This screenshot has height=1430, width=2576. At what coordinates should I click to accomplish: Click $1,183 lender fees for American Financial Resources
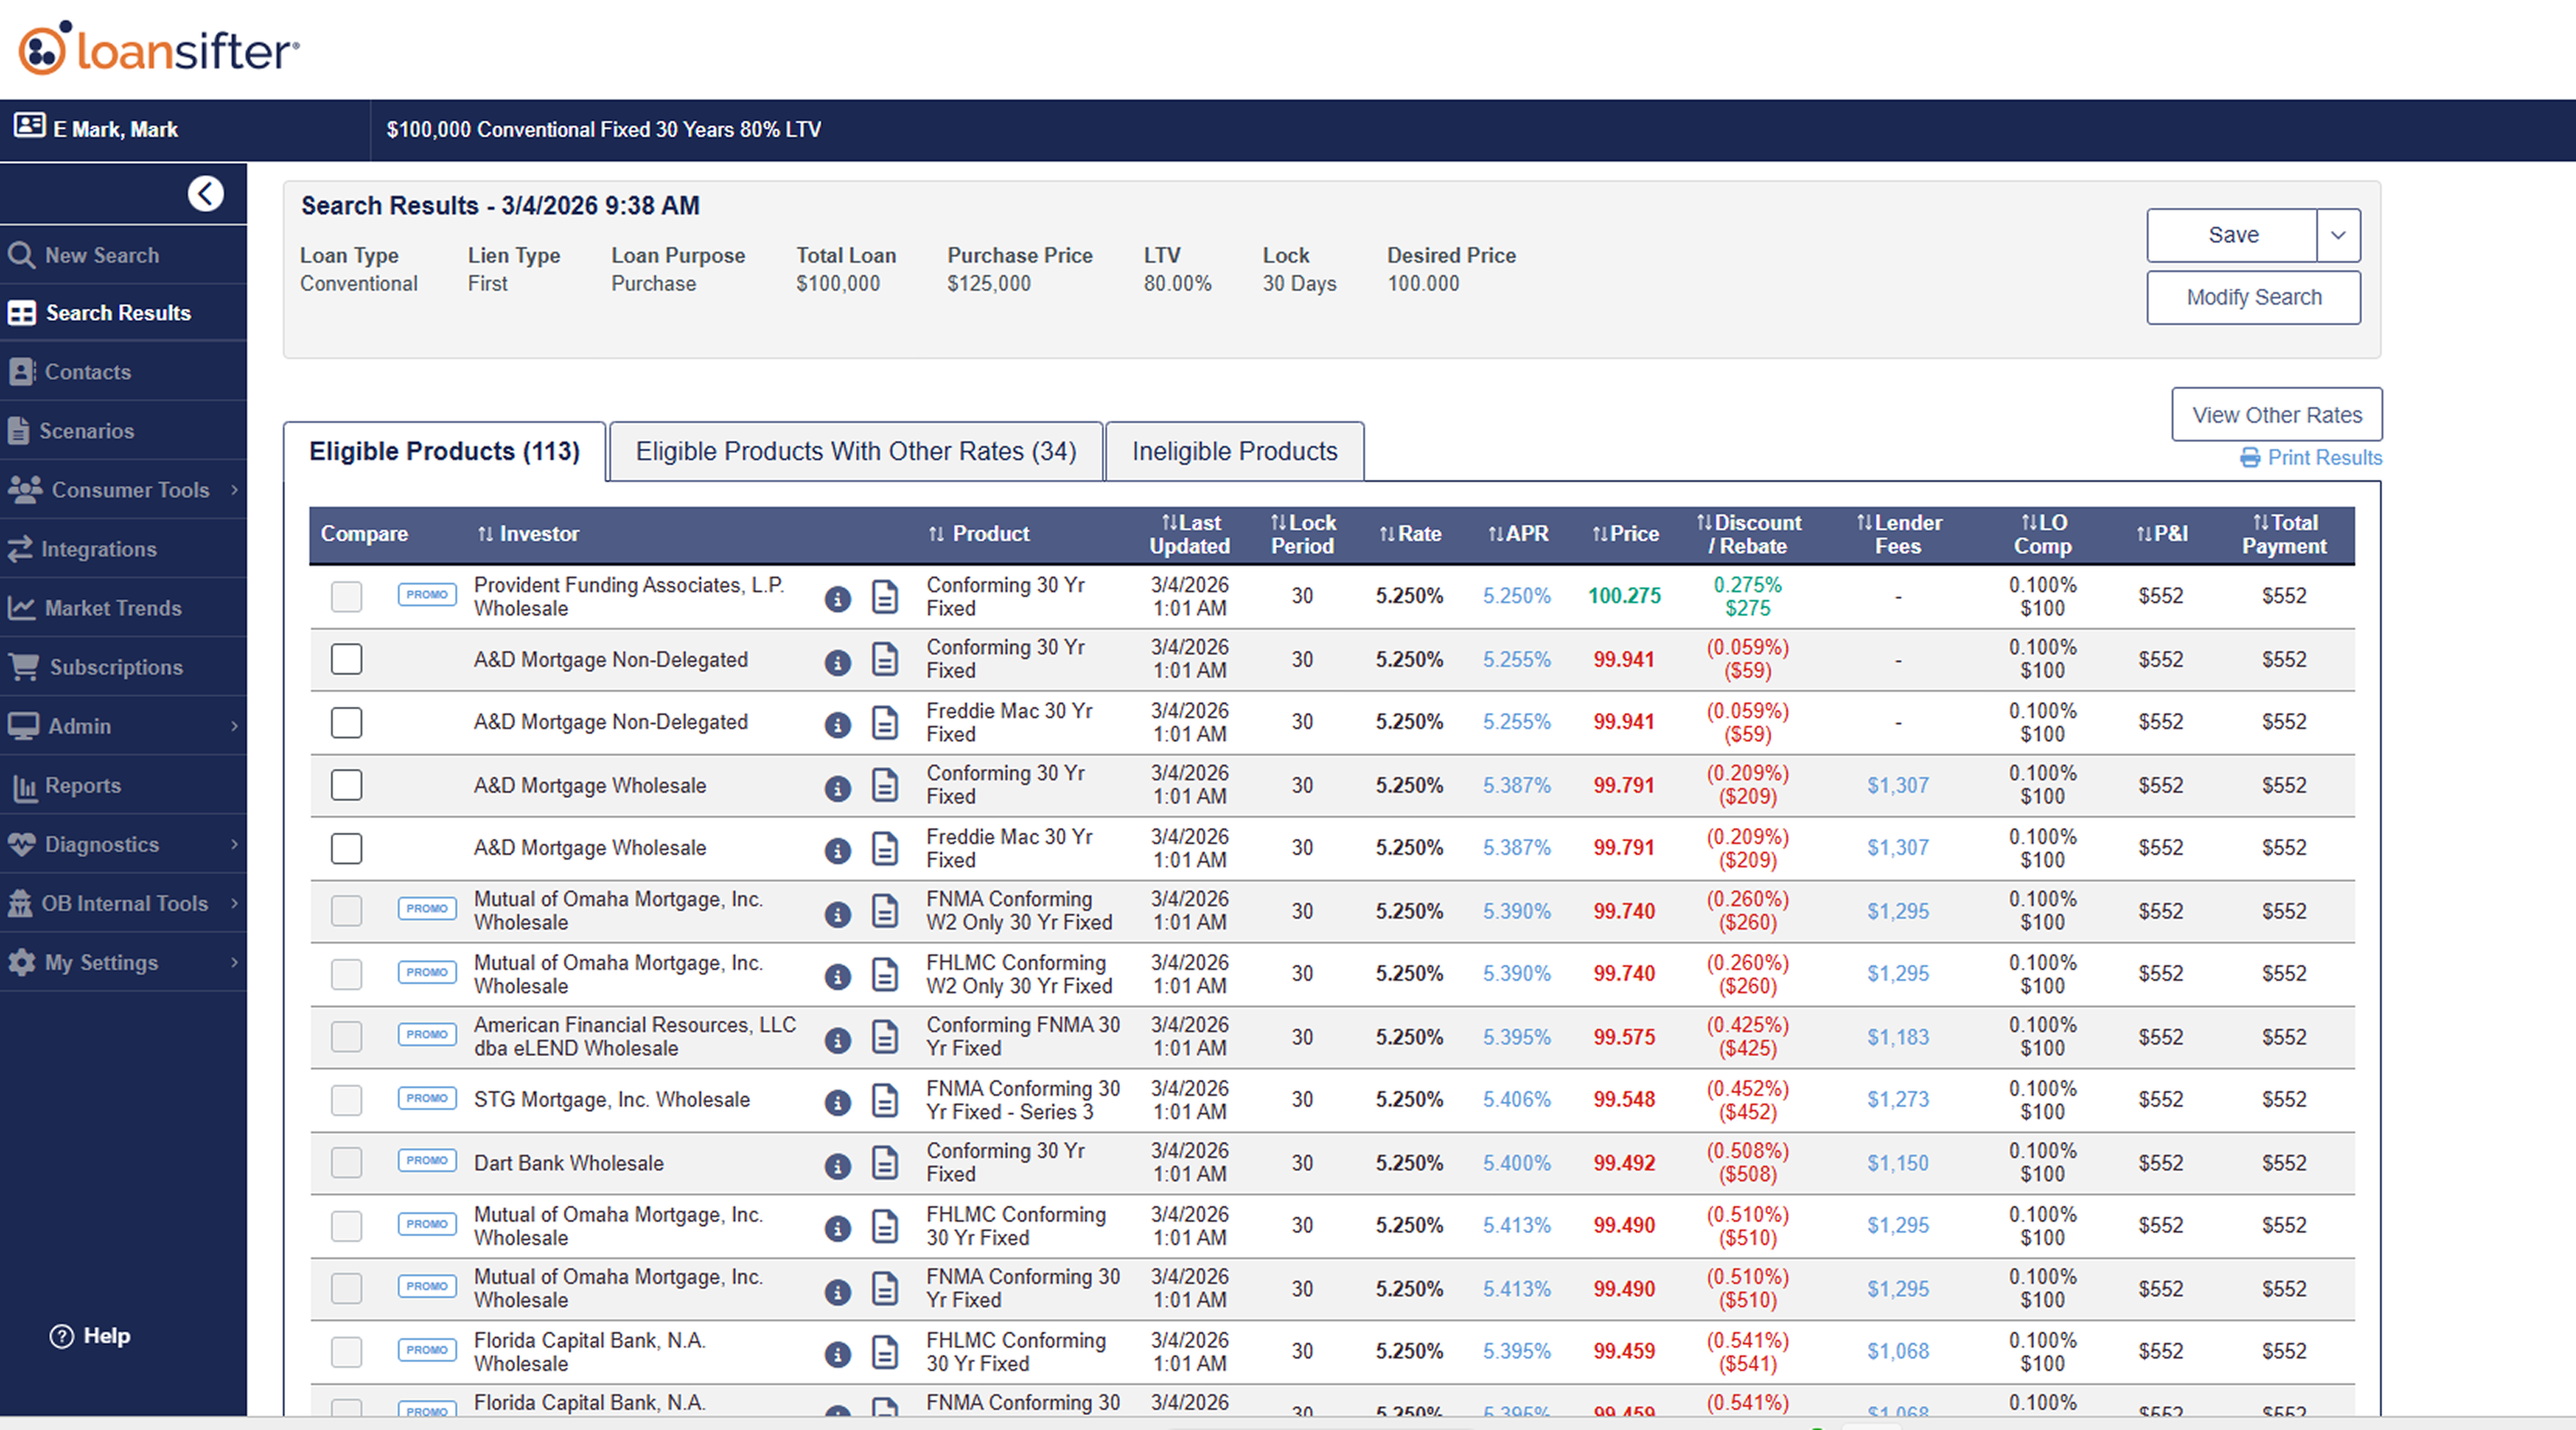[1898, 1037]
